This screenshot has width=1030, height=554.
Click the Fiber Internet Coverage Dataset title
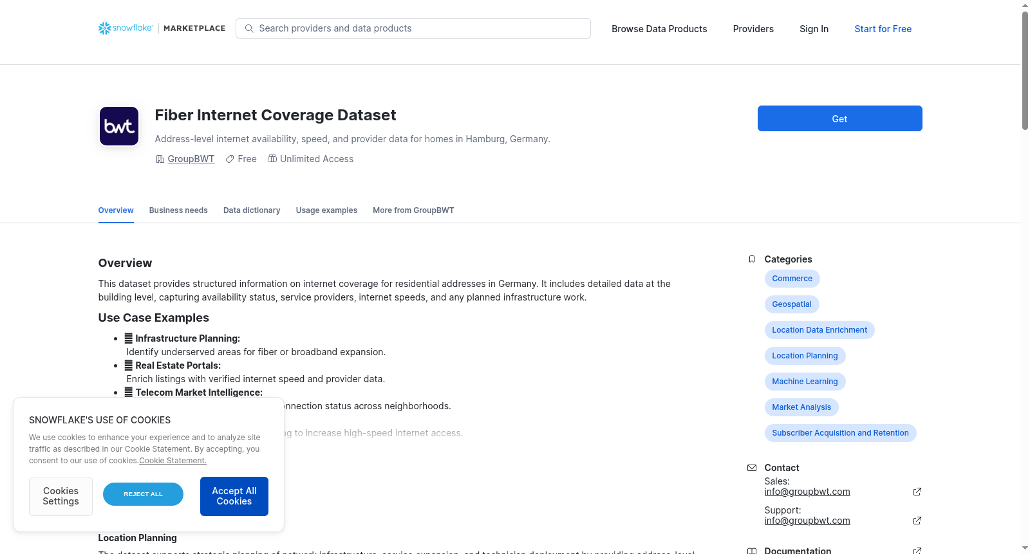click(x=276, y=115)
